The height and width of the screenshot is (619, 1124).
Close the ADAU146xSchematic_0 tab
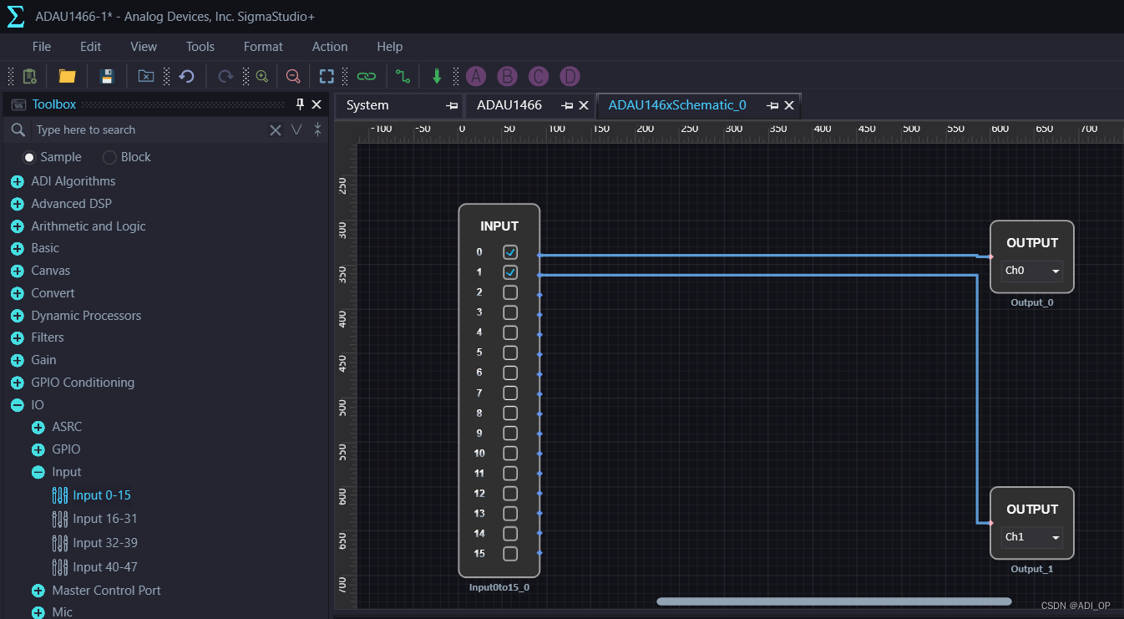click(x=788, y=105)
